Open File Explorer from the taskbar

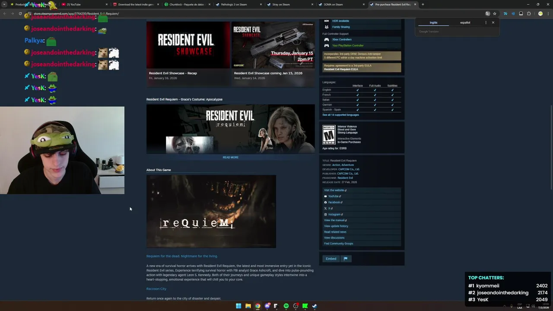pyautogui.click(x=248, y=306)
